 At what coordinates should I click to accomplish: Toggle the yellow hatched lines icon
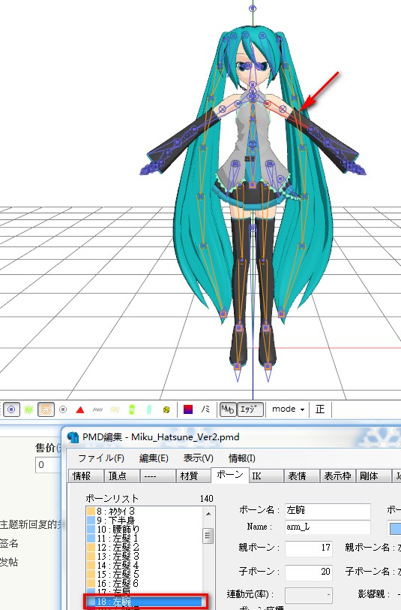point(115,409)
